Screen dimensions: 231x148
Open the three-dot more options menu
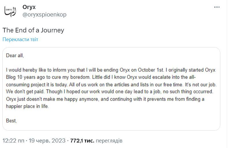click(217, 7)
